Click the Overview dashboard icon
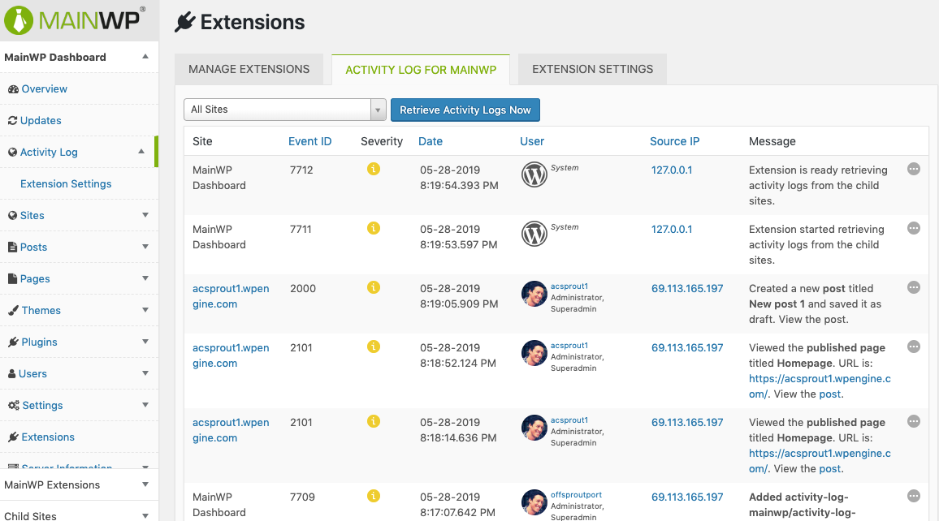This screenshot has height=521, width=939. pos(13,89)
